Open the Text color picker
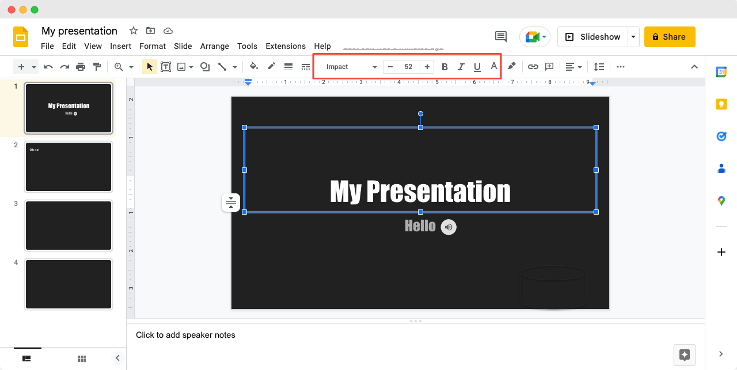 (x=493, y=67)
